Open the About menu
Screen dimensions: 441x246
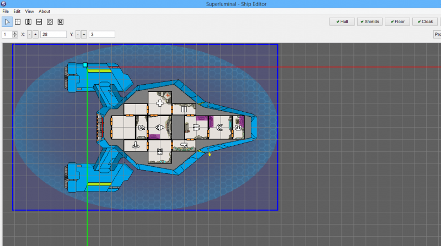click(45, 11)
